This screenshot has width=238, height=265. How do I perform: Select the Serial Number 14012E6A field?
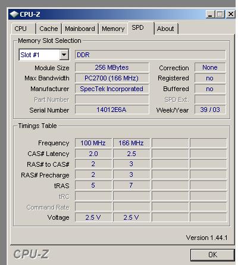pos(112,110)
